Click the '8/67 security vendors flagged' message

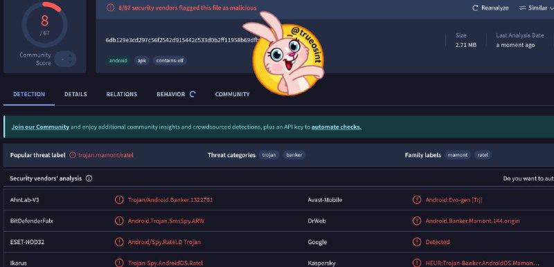[188, 8]
